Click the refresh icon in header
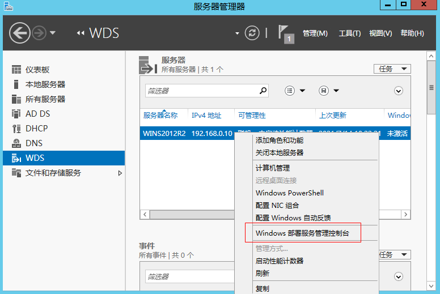Image resolution: width=440 pixels, height=294 pixels. 252,33
